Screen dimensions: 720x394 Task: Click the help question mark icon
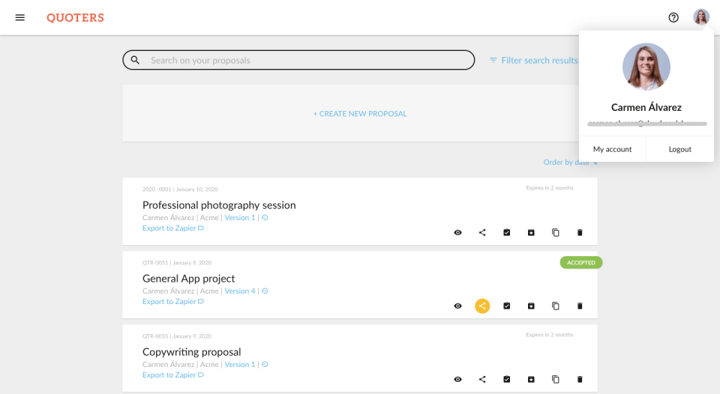[x=673, y=17]
